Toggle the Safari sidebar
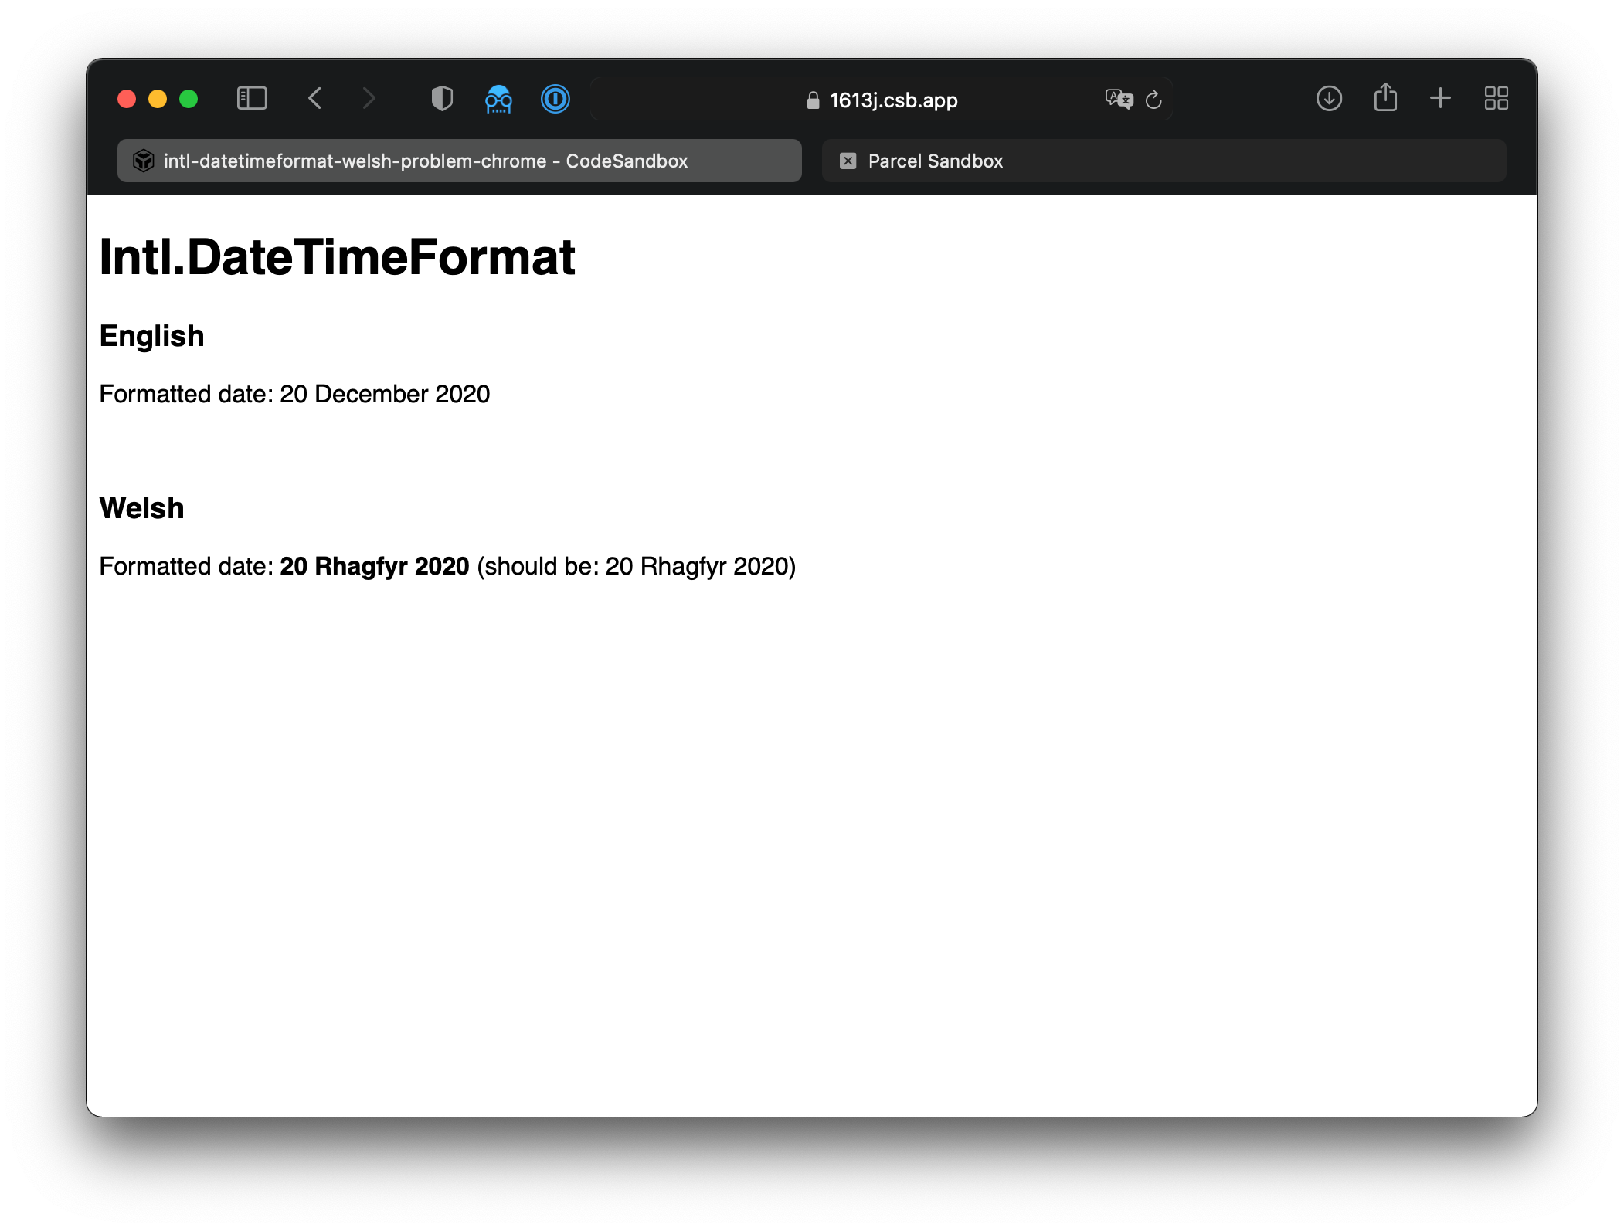The height and width of the screenshot is (1231, 1624). [250, 98]
